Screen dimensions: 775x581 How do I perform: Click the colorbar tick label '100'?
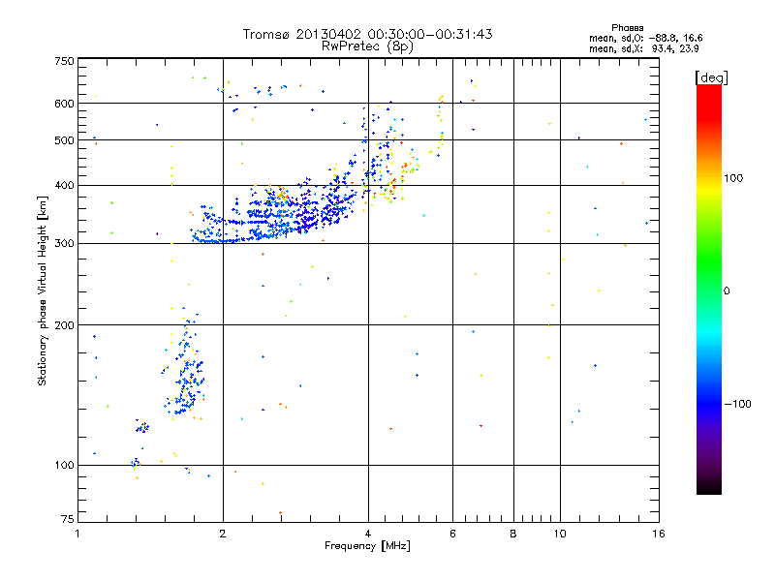click(733, 178)
